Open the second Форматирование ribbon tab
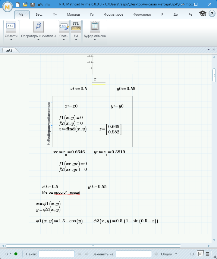The height and width of the screenshot is (259, 217). (x=142, y=14)
